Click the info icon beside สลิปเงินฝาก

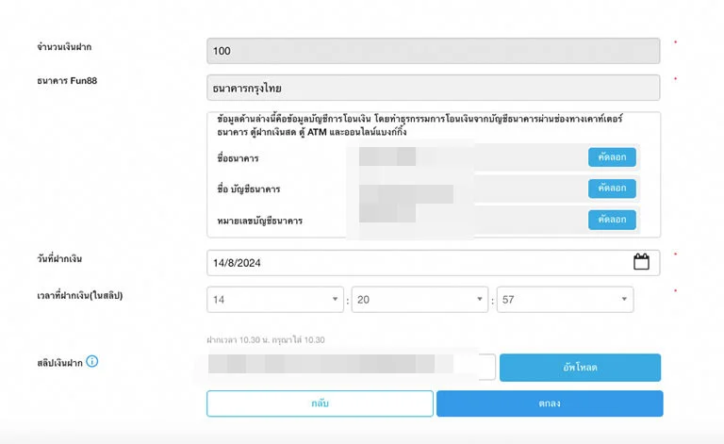pyautogui.click(x=92, y=361)
